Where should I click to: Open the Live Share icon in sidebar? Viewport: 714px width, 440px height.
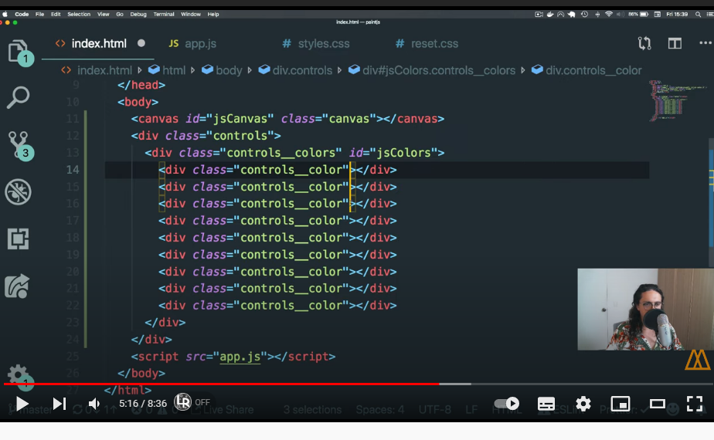click(x=17, y=286)
